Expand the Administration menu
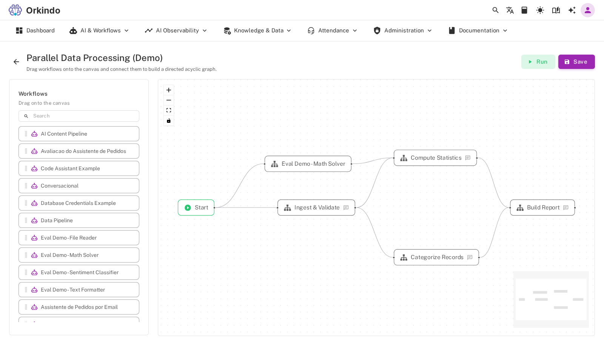This screenshot has width=604, height=339. pyautogui.click(x=402, y=31)
